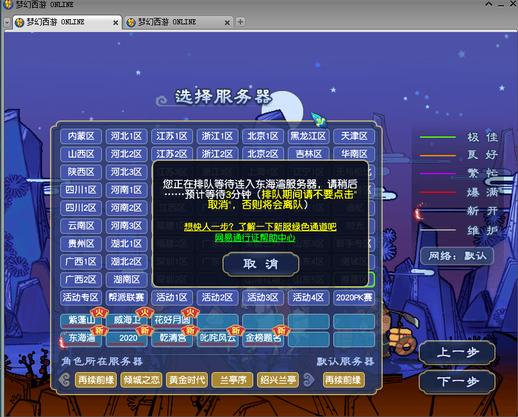518x417 pixels.
Task: Click 新 badge on 金榜题名 server
Action: point(281,330)
